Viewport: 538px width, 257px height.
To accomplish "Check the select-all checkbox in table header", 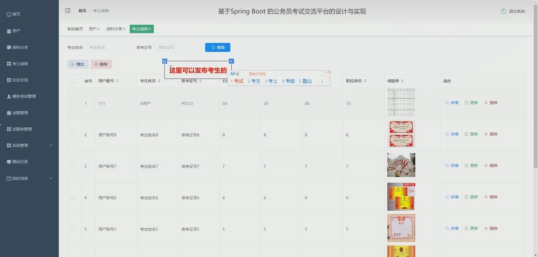I will [x=72, y=81].
